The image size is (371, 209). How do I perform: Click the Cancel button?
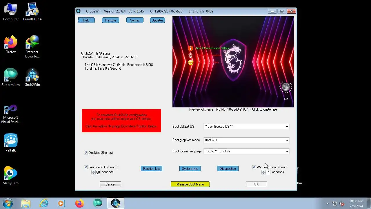(110, 184)
